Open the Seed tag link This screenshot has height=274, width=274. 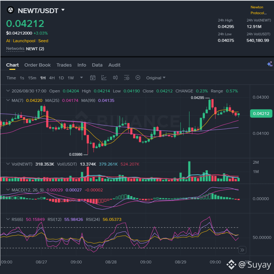pos(43,41)
